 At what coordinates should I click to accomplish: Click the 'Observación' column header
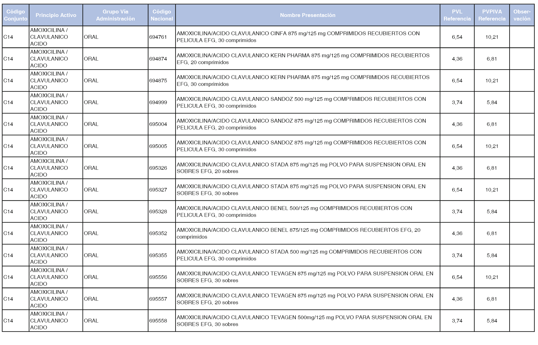(x=522, y=15)
